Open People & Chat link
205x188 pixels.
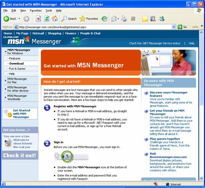[x=90, y=33]
